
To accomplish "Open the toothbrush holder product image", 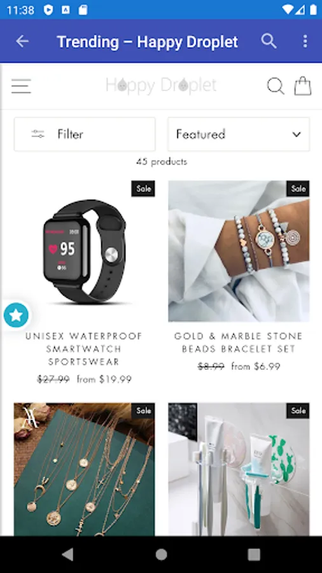I will [239, 469].
